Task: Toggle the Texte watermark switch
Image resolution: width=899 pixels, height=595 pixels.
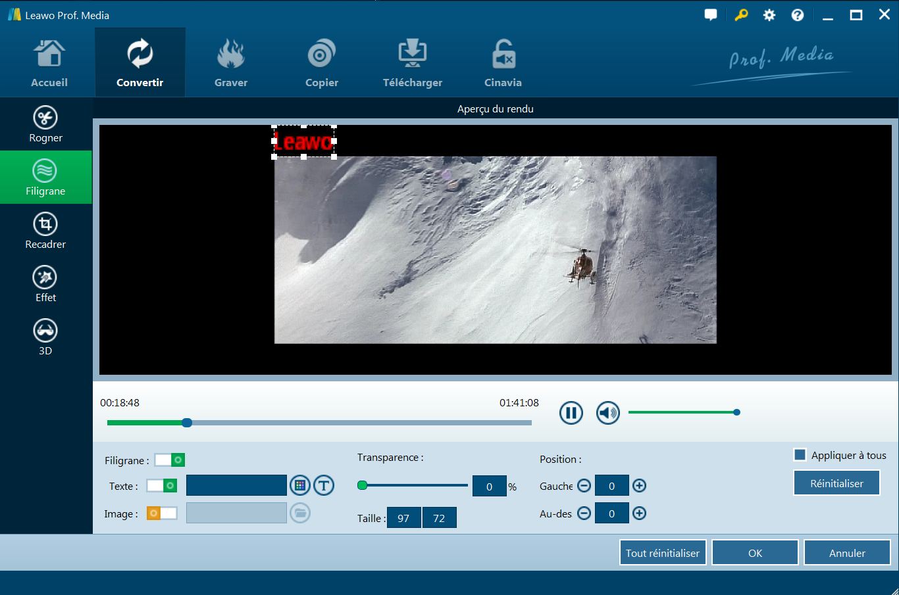Action: point(162,486)
